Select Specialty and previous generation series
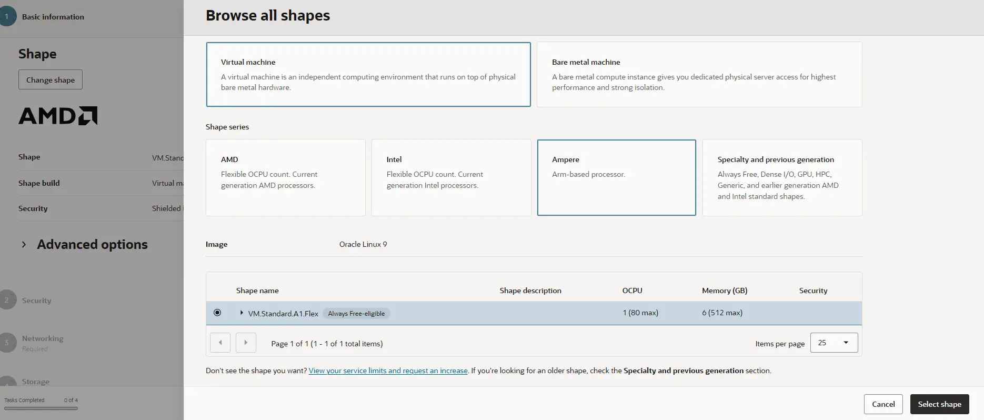The width and height of the screenshot is (984, 420). [x=782, y=177]
